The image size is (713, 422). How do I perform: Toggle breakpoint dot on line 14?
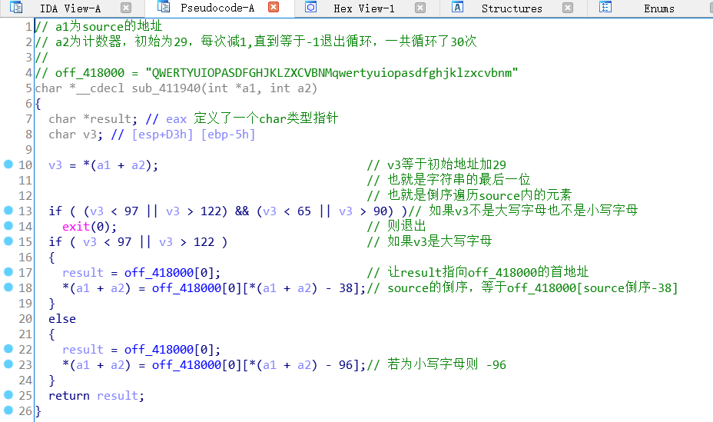(8, 225)
